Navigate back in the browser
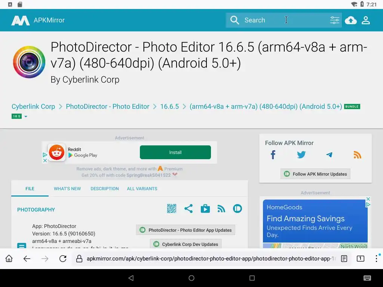383x287 pixels. (27, 259)
